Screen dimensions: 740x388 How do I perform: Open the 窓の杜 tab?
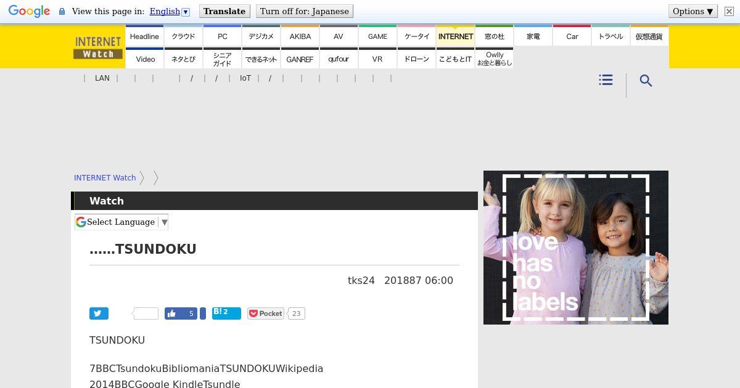494,36
